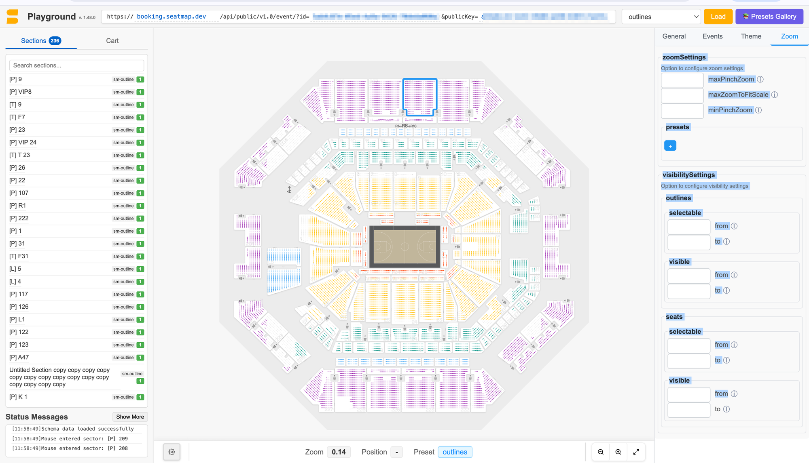Click the zoom out magnifier icon
The image size is (809, 463).
(x=601, y=452)
